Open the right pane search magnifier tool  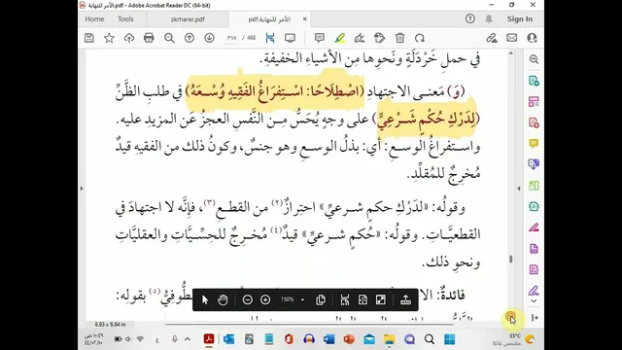[534, 59]
